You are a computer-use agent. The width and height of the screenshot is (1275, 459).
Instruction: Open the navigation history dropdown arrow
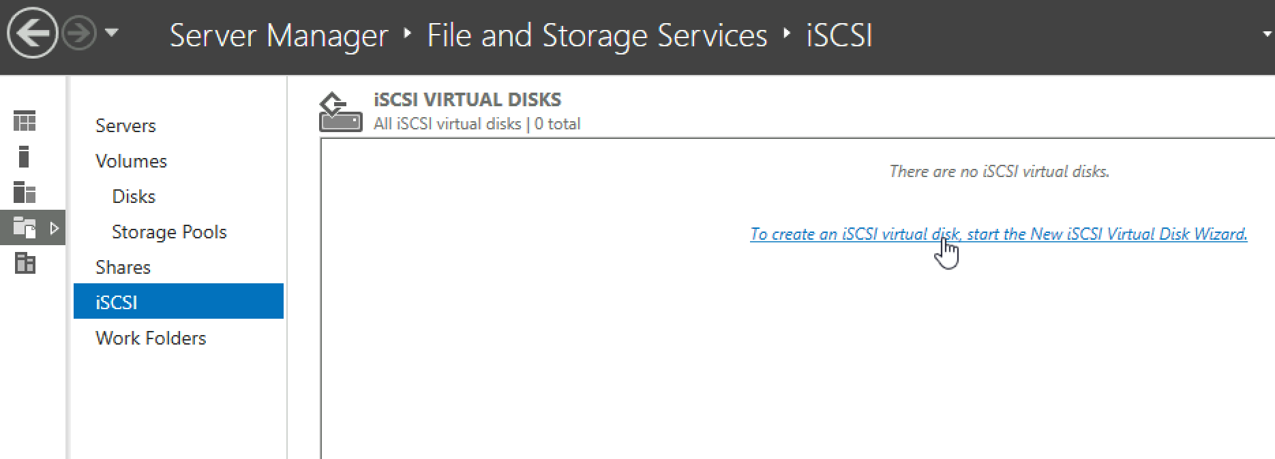click(112, 32)
